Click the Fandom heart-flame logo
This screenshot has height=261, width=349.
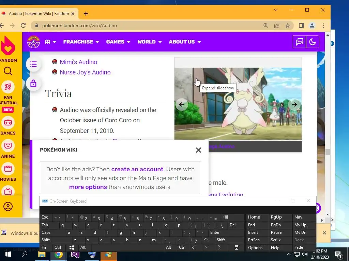(8, 46)
